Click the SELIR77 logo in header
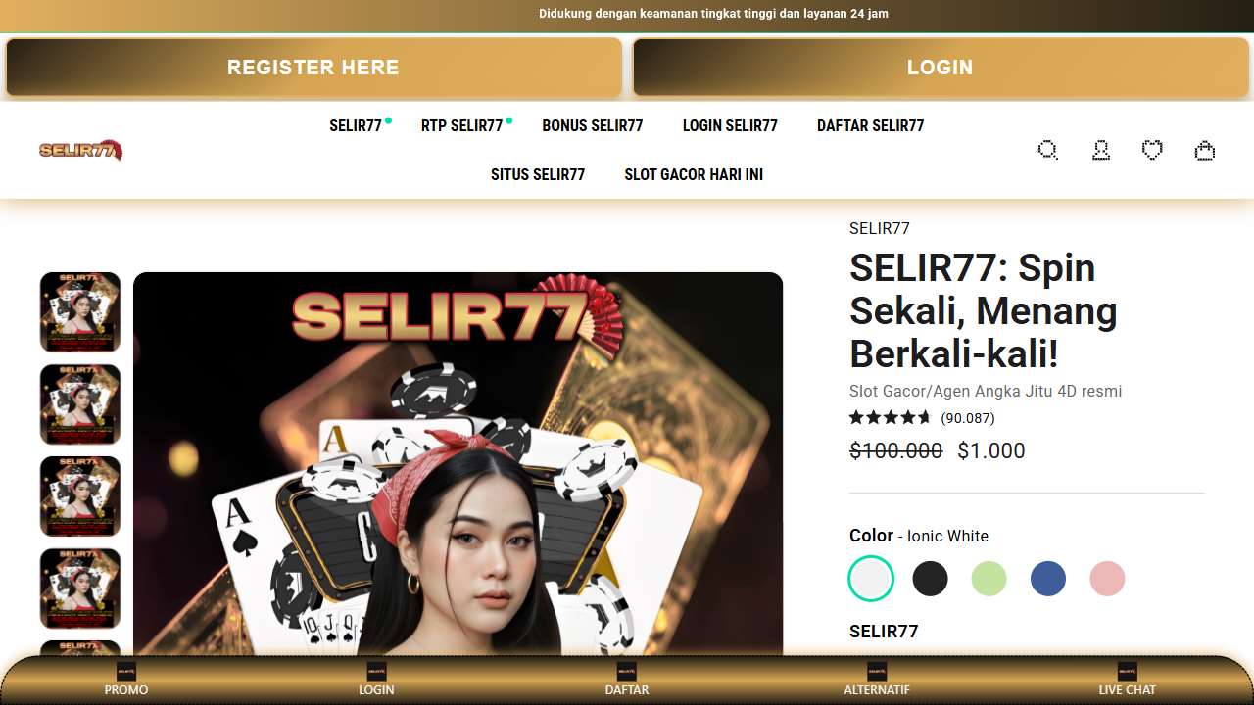Image resolution: width=1254 pixels, height=705 pixels. [x=80, y=150]
